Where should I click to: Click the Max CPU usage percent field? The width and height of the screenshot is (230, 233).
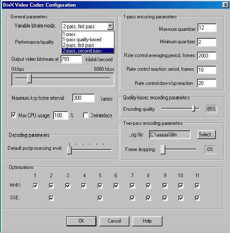click(61, 115)
